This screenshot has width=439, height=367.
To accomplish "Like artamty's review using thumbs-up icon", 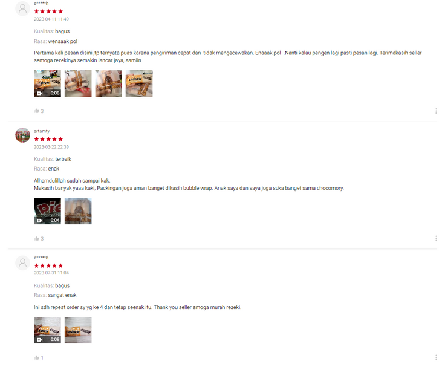I will point(36,238).
